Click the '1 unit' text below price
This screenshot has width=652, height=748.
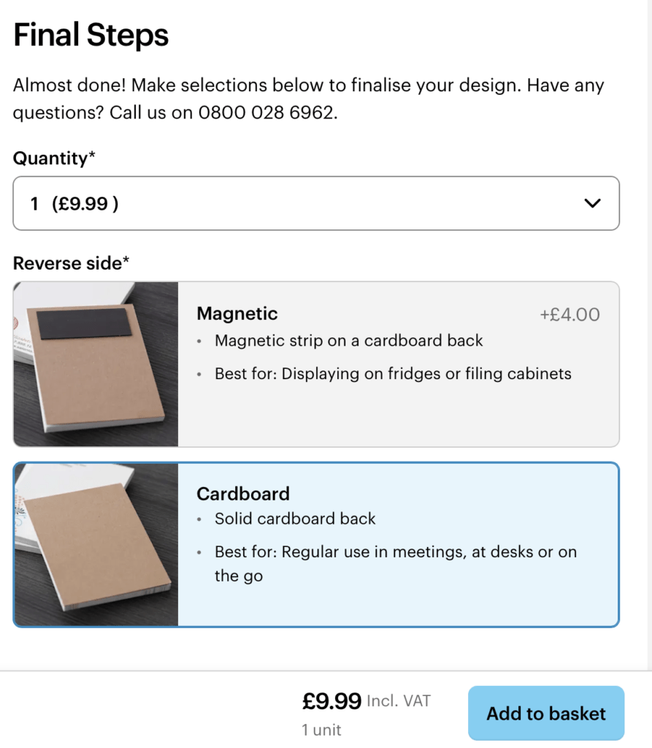click(x=321, y=730)
